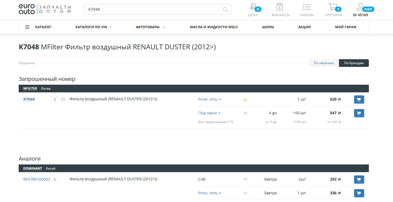Open the Акции menu item

point(304,27)
